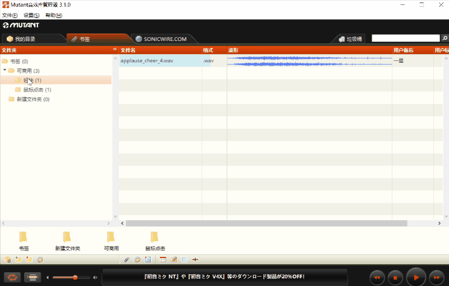Click the folder icon with red flag
The image size is (449, 286).
[29, 259]
